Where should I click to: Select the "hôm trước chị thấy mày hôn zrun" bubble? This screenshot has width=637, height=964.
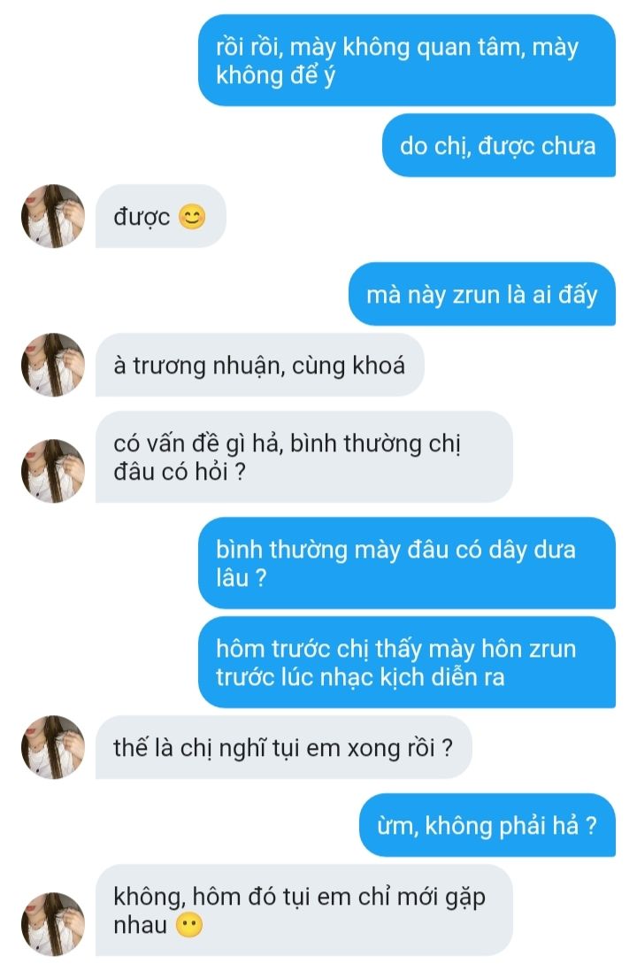pos(407,662)
